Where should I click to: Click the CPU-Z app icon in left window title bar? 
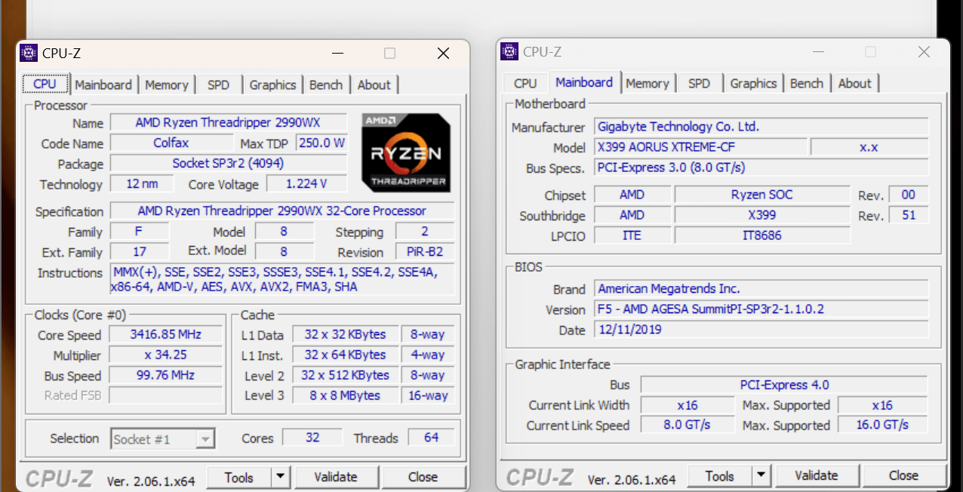[29, 53]
